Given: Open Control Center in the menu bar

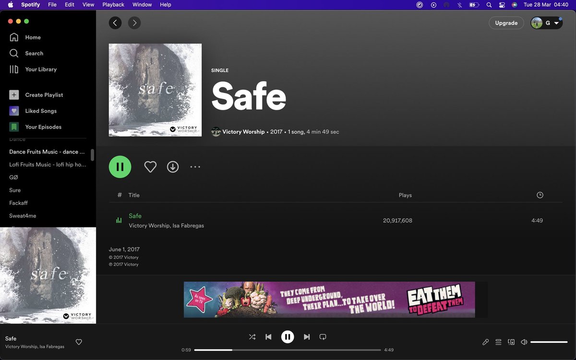Looking at the screenshot, I should [502, 5].
